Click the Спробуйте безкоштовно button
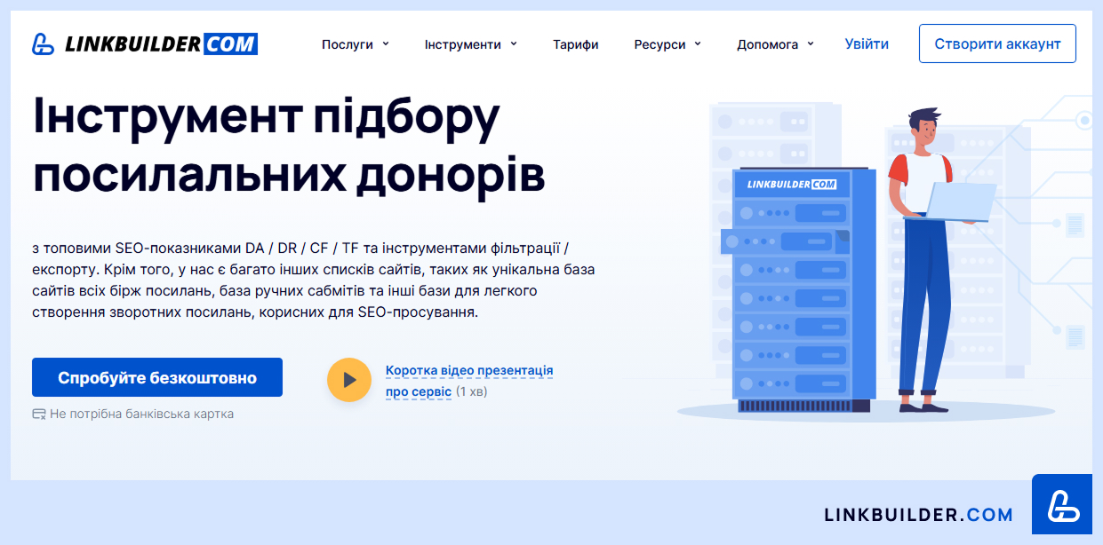 pyautogui.click(x=157, y=377)
